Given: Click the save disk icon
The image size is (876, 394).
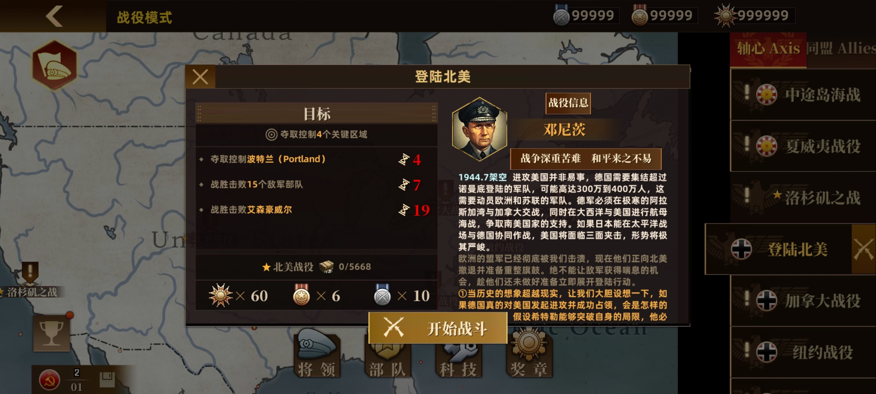Looking at the screenshot, I should [x=107, y=380].
